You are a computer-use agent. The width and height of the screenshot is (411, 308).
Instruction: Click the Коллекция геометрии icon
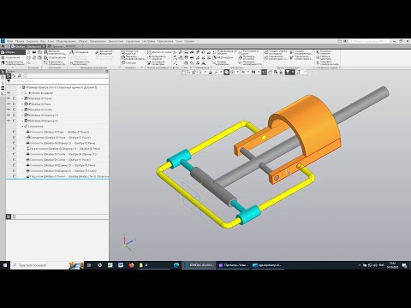pos(149,62)
